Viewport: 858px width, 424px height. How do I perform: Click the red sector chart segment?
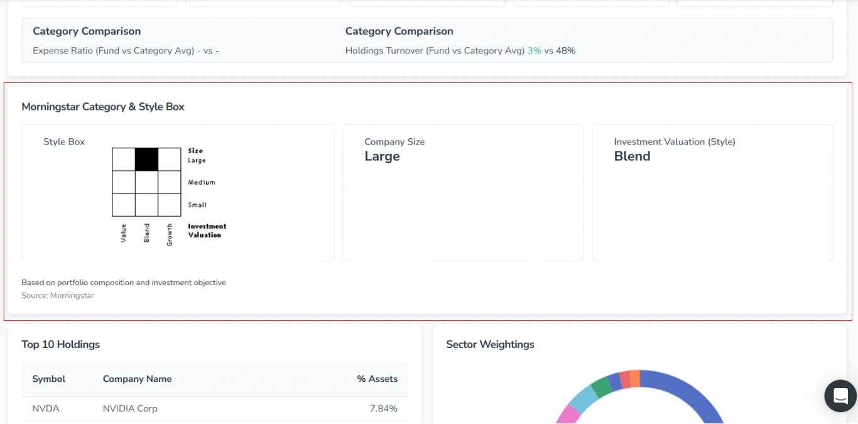pyautogui.click(x=625, y=379)
